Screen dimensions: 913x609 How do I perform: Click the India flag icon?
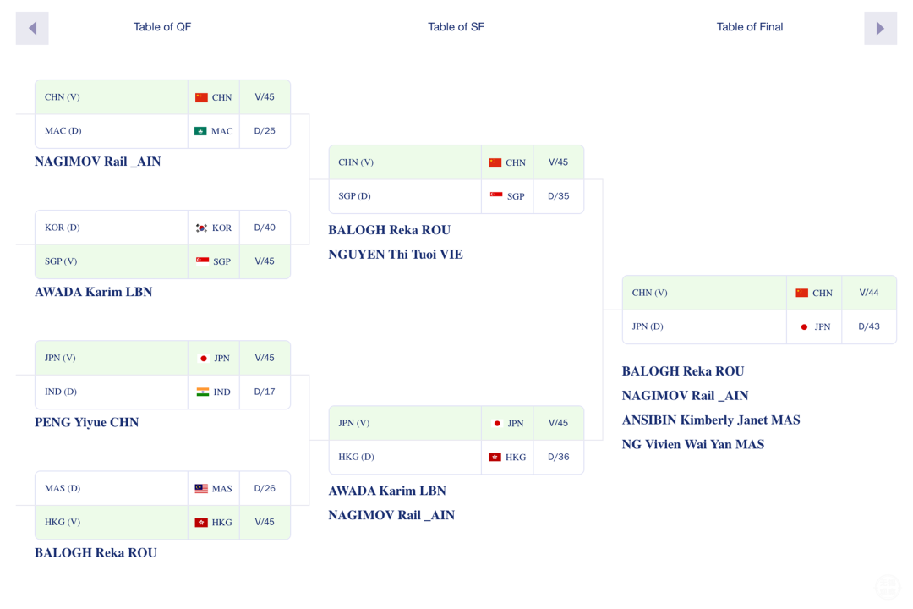[203, 392]
